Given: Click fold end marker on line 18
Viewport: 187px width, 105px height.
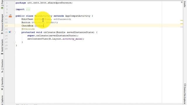Looking at the screenshot, I should pyautogui.click(x=15, y=42).
